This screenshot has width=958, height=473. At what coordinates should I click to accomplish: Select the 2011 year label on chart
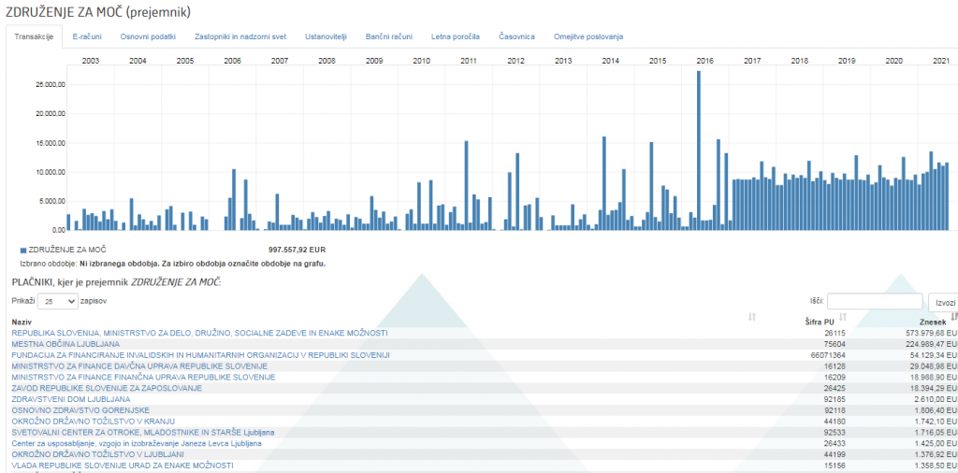coord(469,60)
